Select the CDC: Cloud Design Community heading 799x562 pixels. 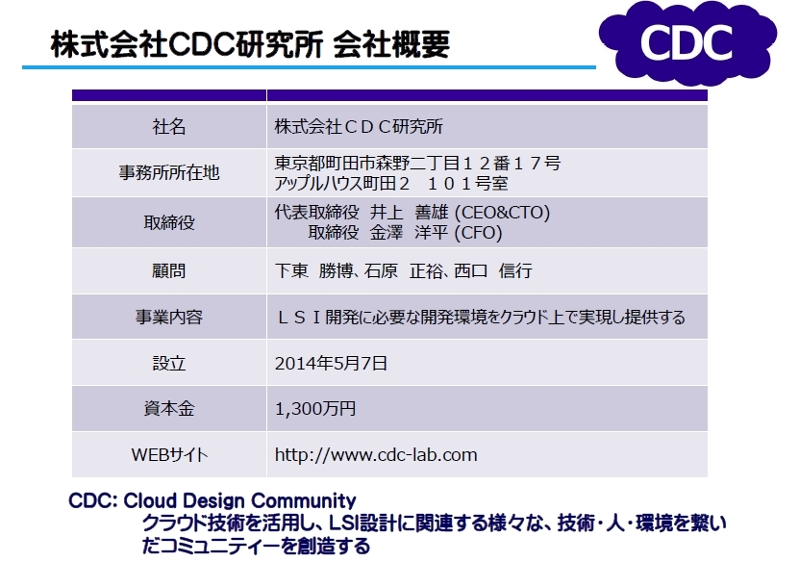[x=212, y=500]
